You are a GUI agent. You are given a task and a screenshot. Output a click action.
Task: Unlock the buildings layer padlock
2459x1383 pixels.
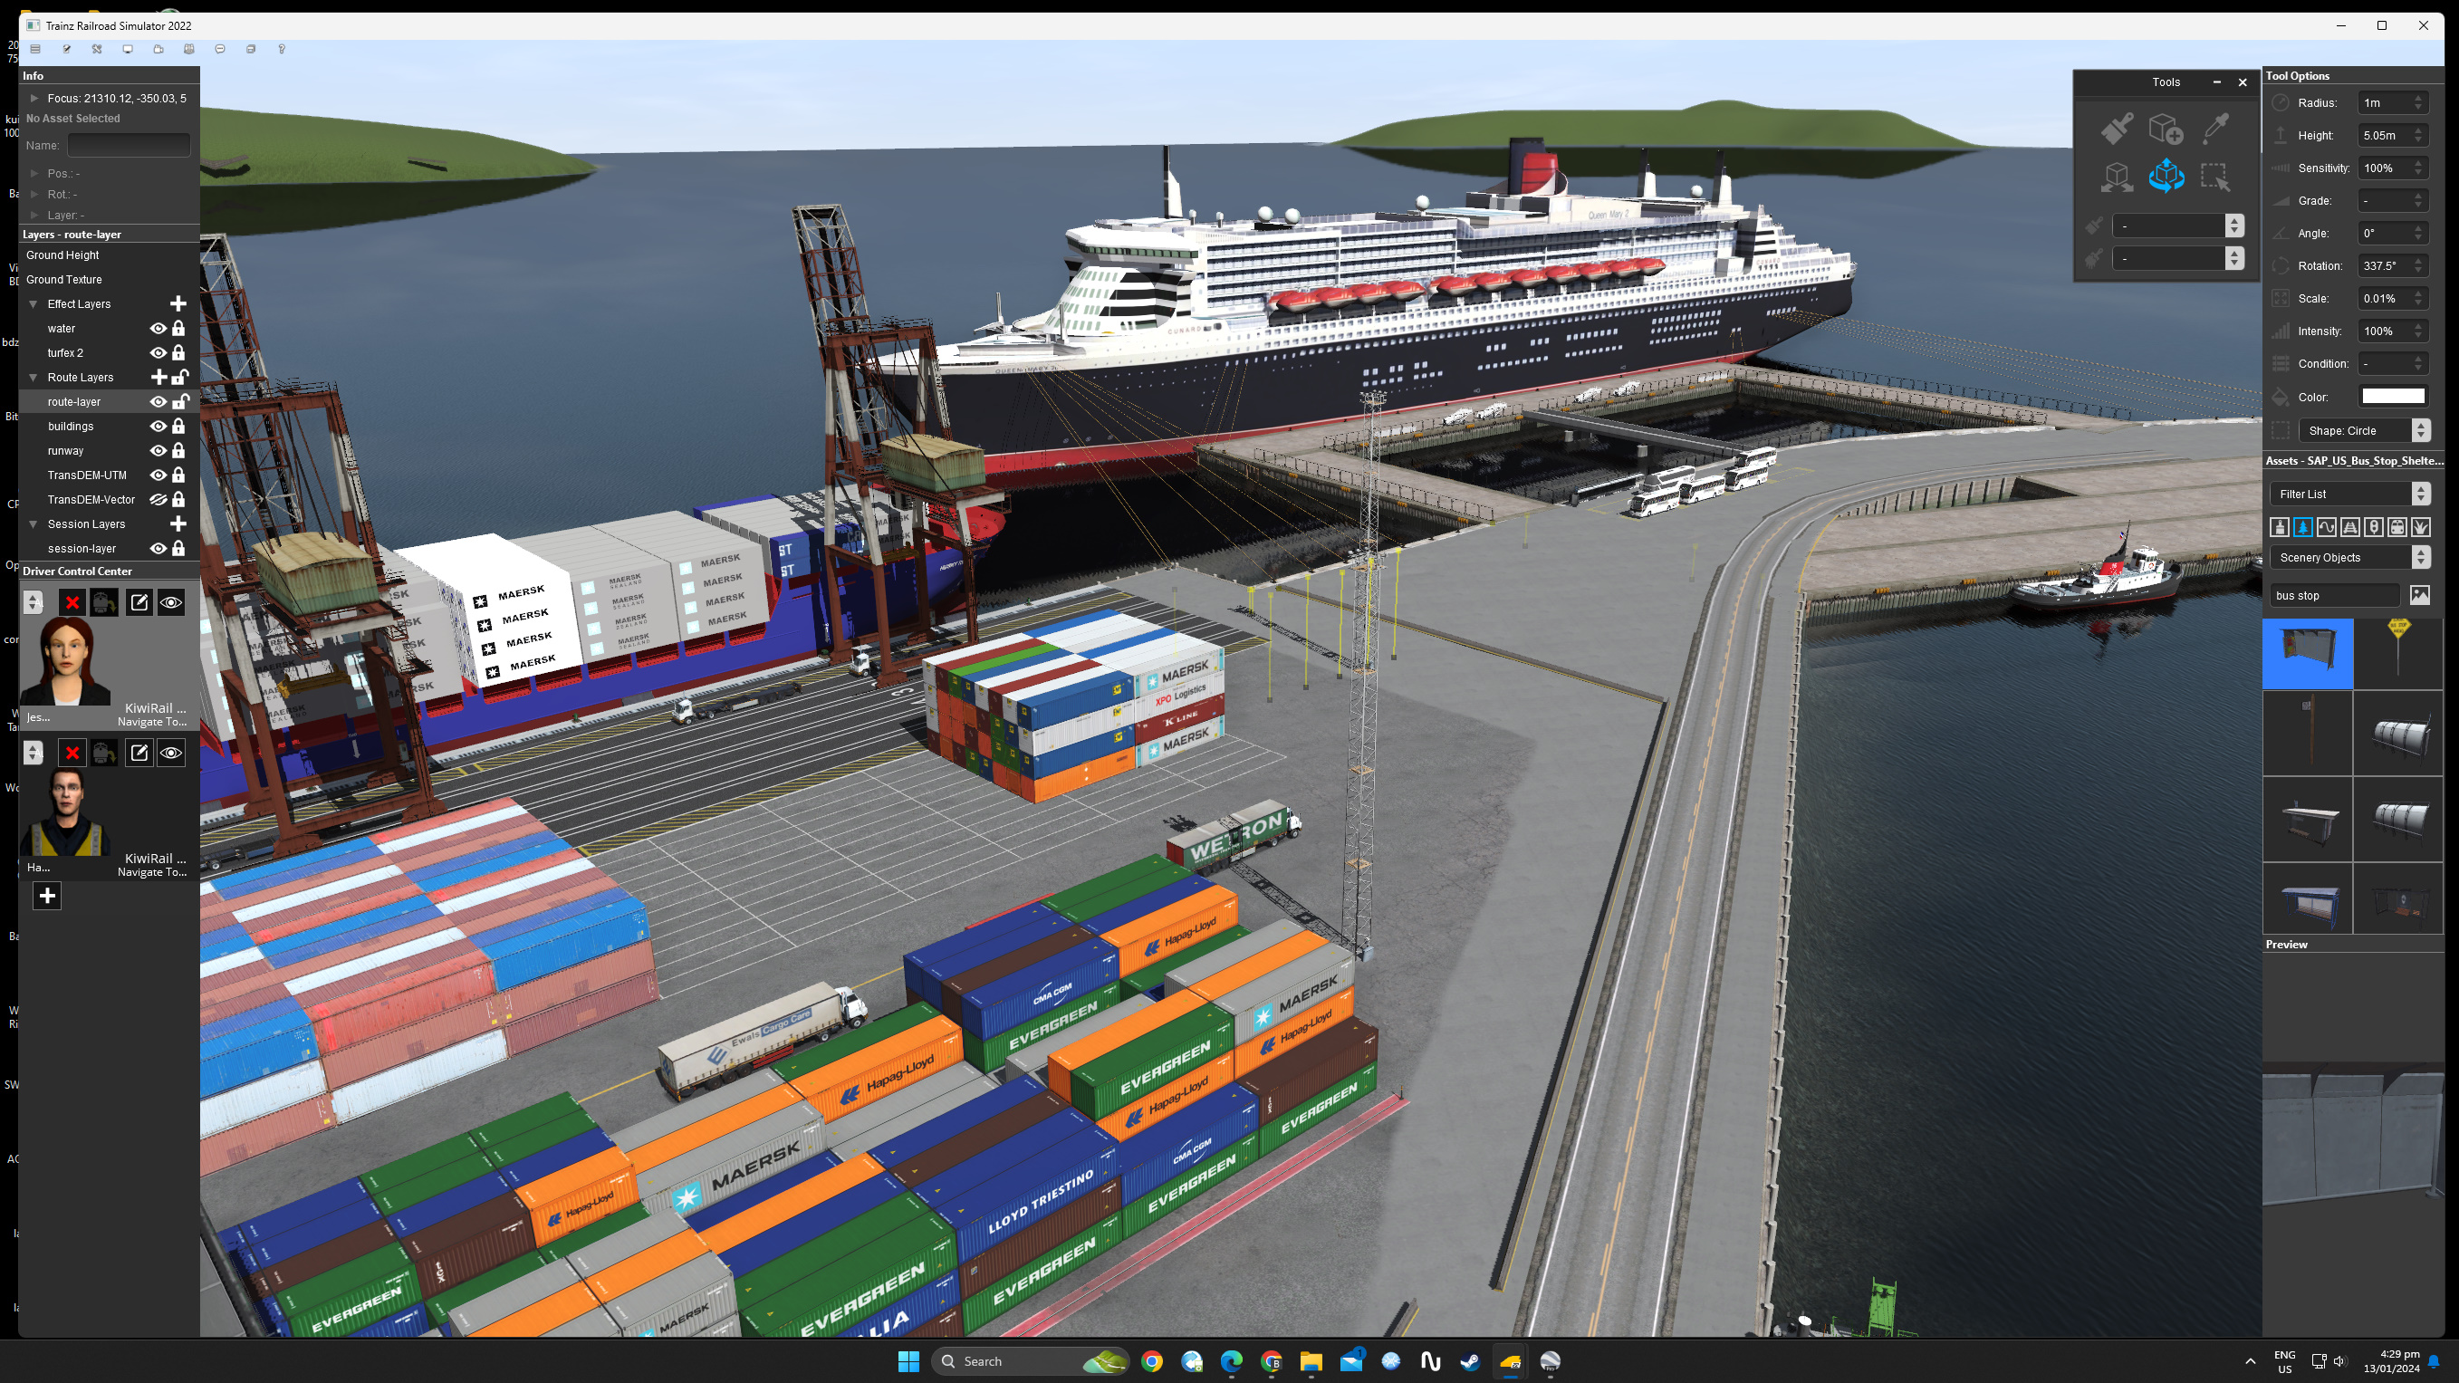(178, 427)
